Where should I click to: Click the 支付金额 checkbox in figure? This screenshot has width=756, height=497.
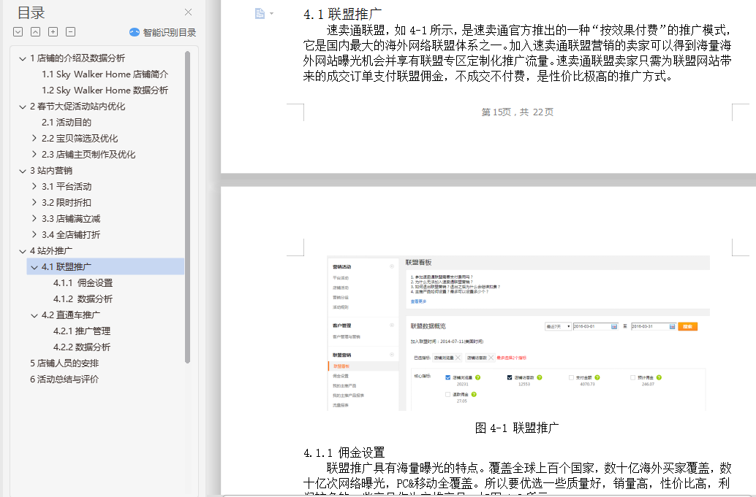point(571,378)
